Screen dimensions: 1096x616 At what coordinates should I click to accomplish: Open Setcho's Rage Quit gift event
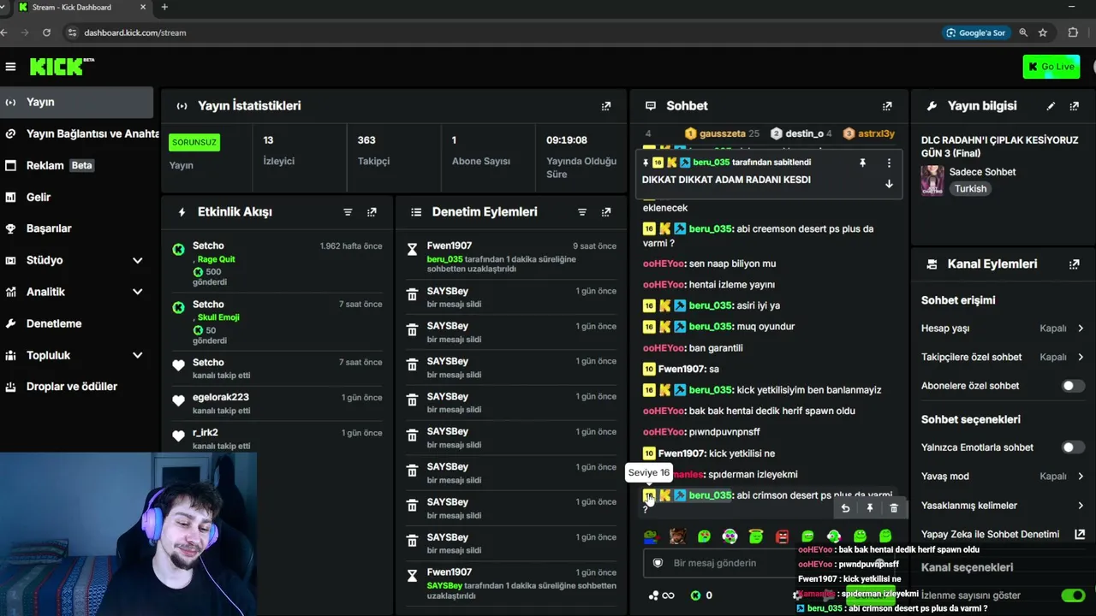(277, 264)
